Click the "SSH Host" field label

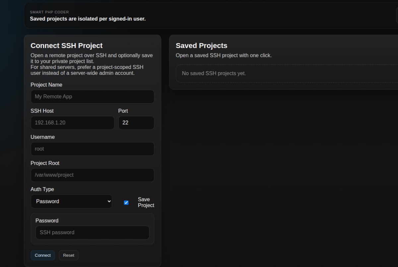(x=42, y=111)
